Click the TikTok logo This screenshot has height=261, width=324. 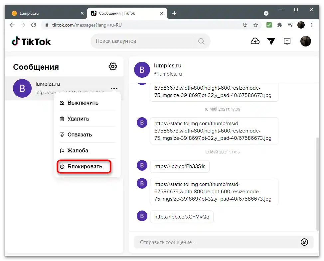click(31, 41)
